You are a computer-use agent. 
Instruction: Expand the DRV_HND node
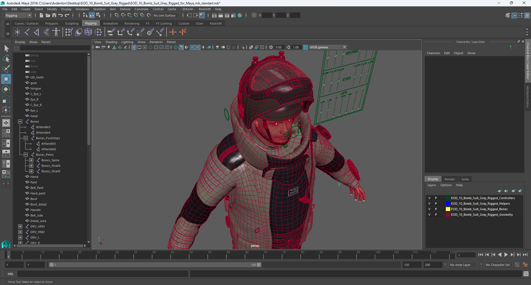tap(20, 232)
